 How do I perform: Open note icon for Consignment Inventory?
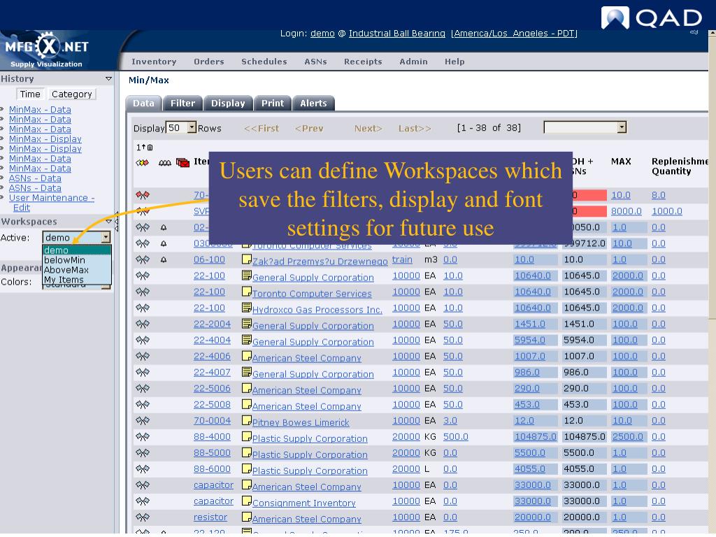click(x=247, y=501)
